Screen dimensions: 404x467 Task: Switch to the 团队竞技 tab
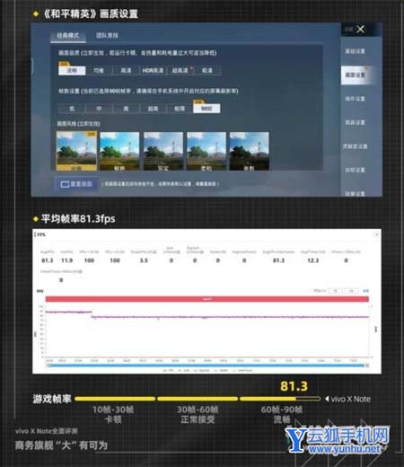coord(107,35)
